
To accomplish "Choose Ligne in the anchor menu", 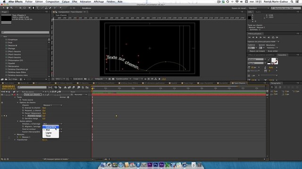I will 50,133.
